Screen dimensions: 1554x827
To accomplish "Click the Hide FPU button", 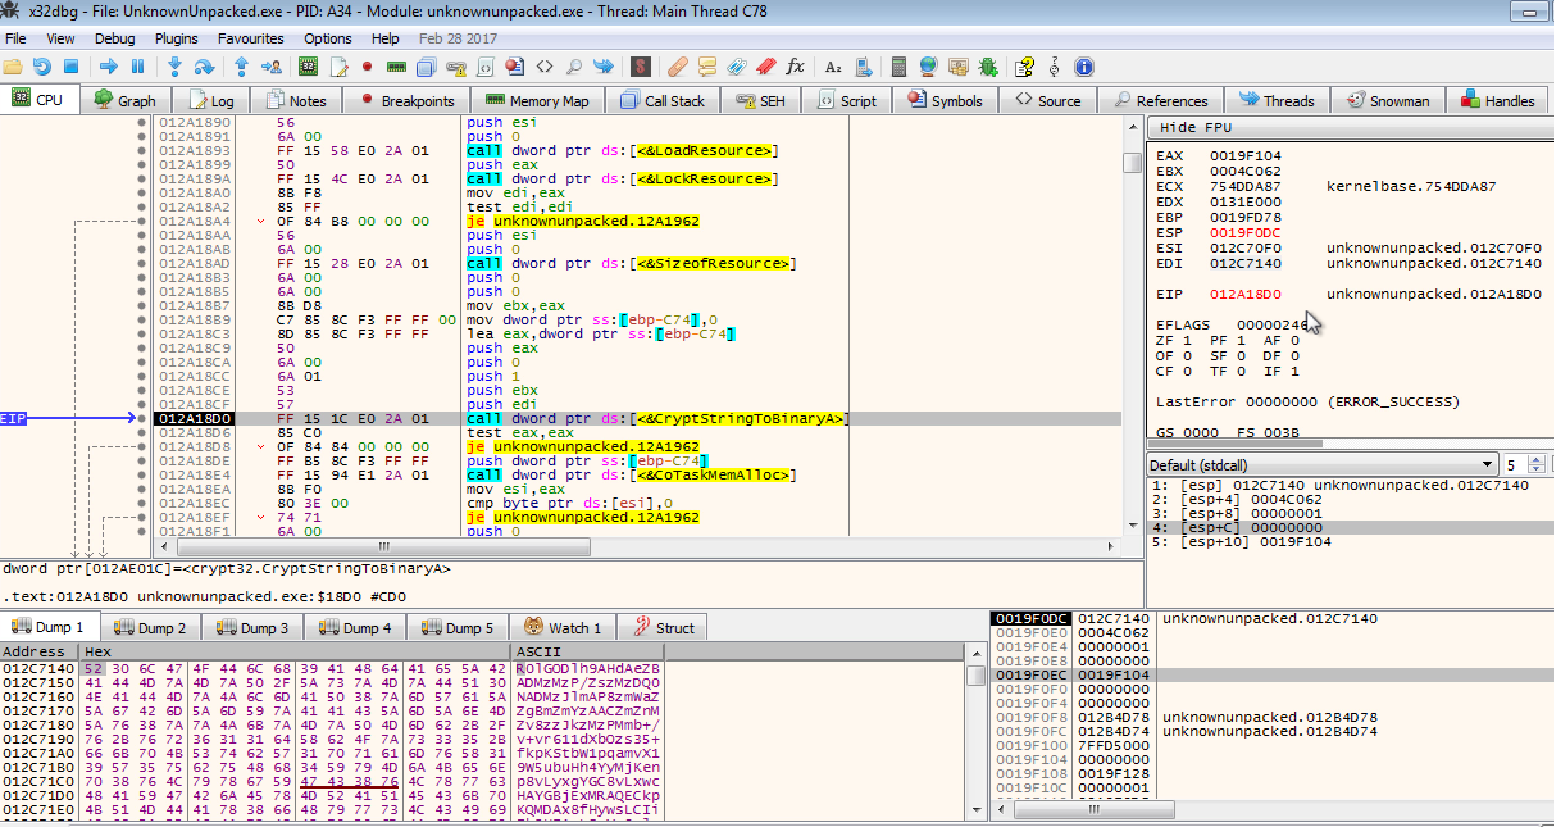I will click(x=1196, y=128).
